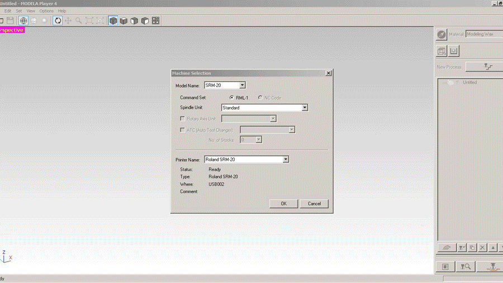This screenshot has height=283, width=503.
Task: Click the move process up arrow
Action: (493, 247)
